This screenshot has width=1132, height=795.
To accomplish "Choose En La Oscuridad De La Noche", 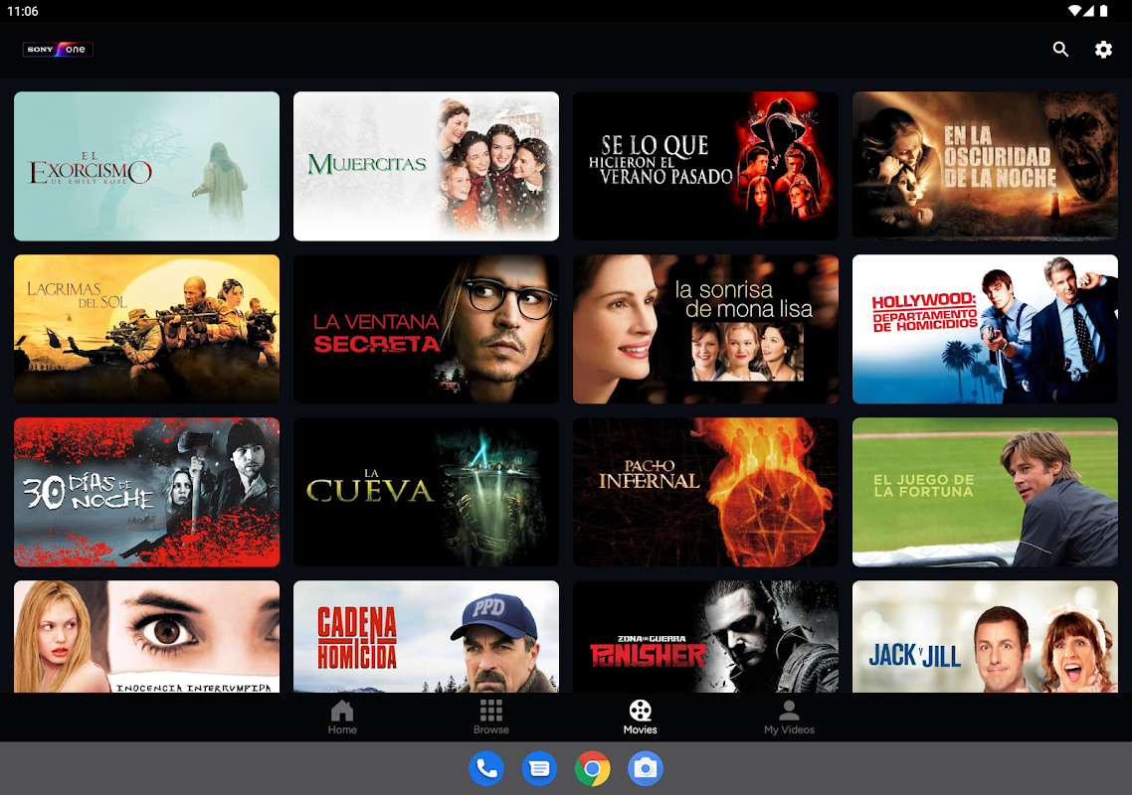I will (985, 166).
